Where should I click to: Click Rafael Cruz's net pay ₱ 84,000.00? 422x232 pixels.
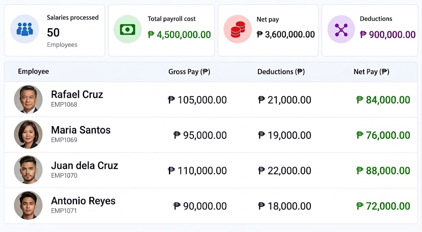pos(383,100)
